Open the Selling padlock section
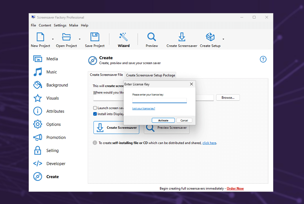The height and width of the screenshot is (204, 304). click(x=46, y=151)
